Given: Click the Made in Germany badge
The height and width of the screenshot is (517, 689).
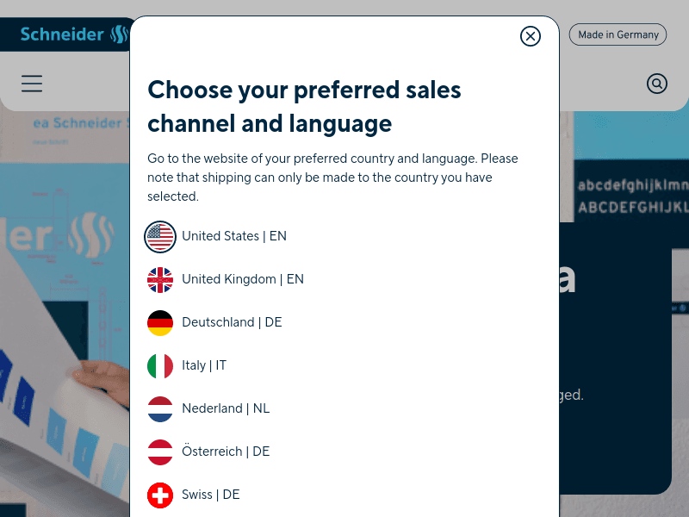Looking at the screenshot, I should (x=618, y=34).
